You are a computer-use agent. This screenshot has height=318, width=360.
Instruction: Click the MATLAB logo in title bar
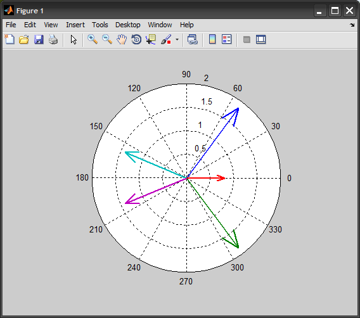[9, 11]
